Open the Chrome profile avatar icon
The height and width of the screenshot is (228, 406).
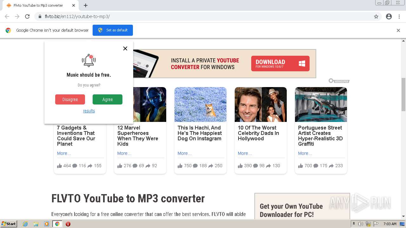point(389,16)
